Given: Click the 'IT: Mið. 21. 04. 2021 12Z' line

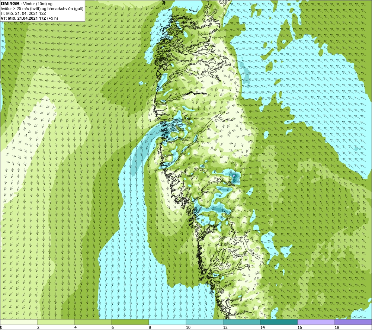Looking at the screenshot, I should tap(23, 13).
